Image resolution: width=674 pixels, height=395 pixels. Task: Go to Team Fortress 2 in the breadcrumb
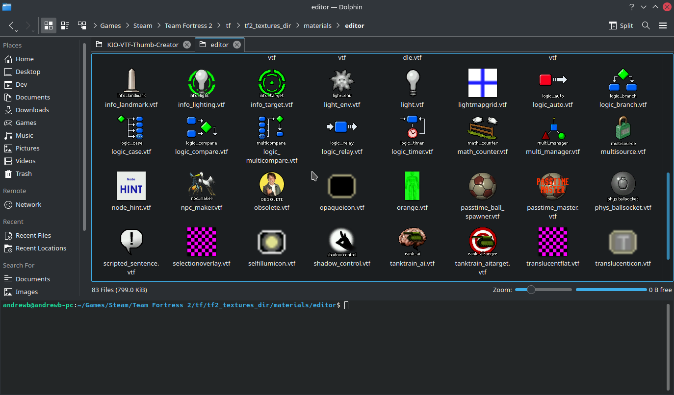(188, 25)
